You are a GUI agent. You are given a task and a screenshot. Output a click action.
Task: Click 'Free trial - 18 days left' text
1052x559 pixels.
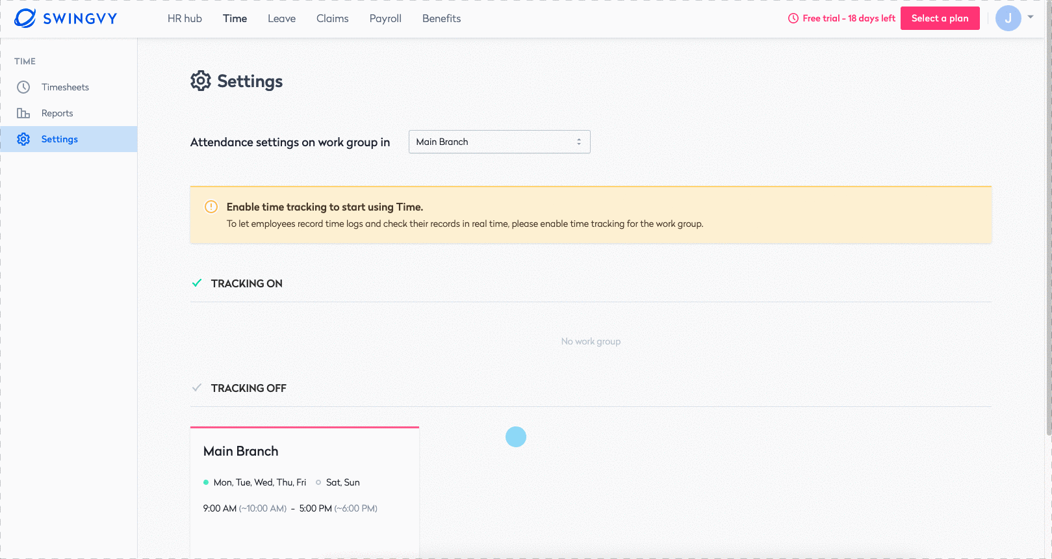point(849,18)
